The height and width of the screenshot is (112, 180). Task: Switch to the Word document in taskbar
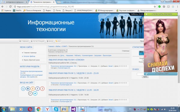tap(65, 109)
